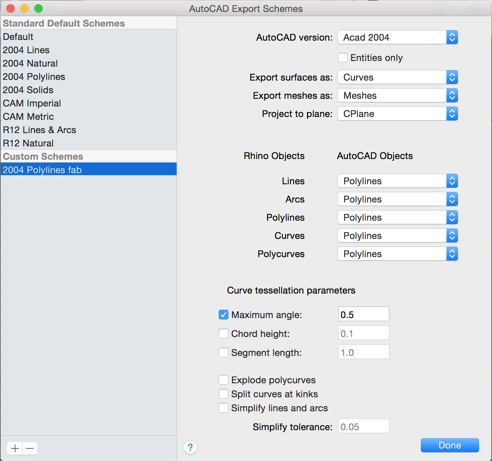Click the Curve tessellation parameters heading
The image size is (492, 461).
(291, 290)
